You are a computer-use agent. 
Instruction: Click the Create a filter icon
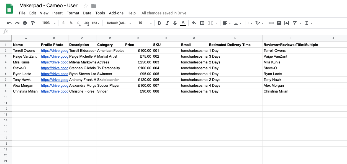(294, 23)
